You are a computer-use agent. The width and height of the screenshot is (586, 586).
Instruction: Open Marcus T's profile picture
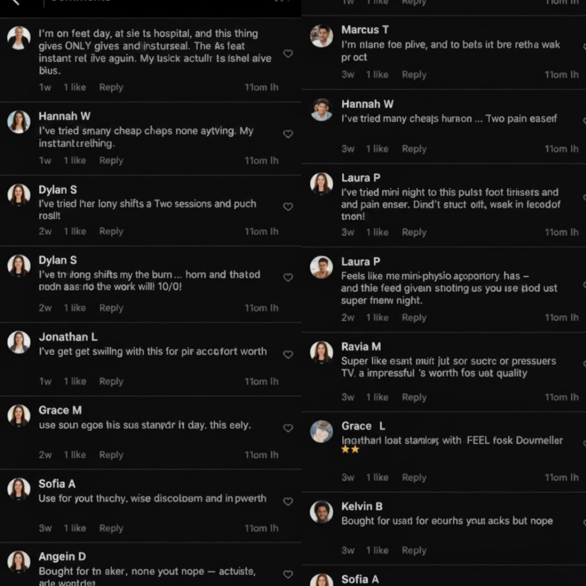(321, 36)
